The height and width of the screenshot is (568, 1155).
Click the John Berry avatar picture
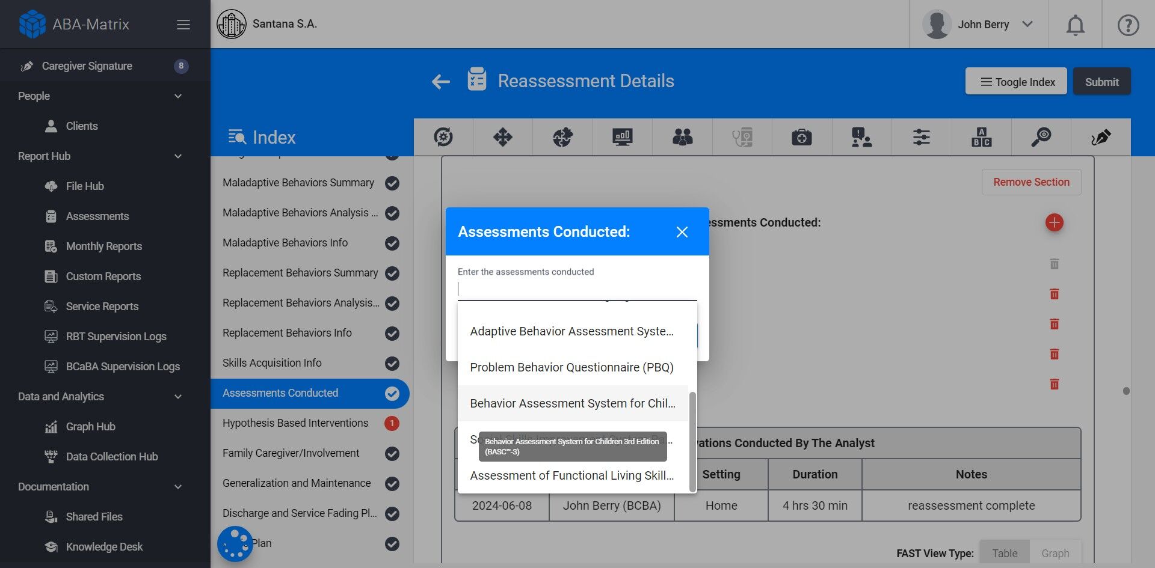(x=937, y=24)
